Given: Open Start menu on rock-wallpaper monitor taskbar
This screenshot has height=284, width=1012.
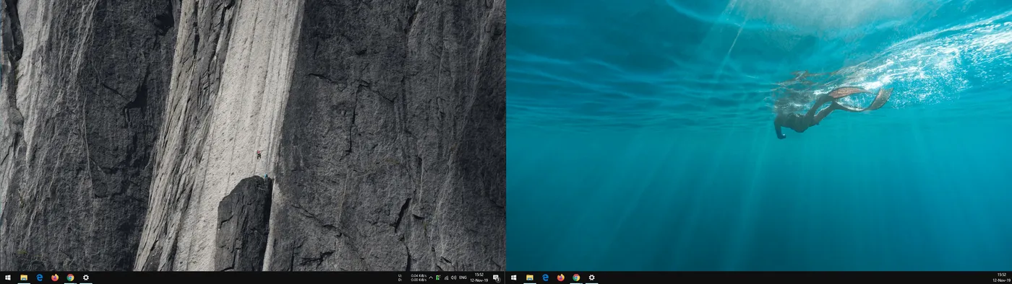Looking at the screenshot, I should [8, 278].
